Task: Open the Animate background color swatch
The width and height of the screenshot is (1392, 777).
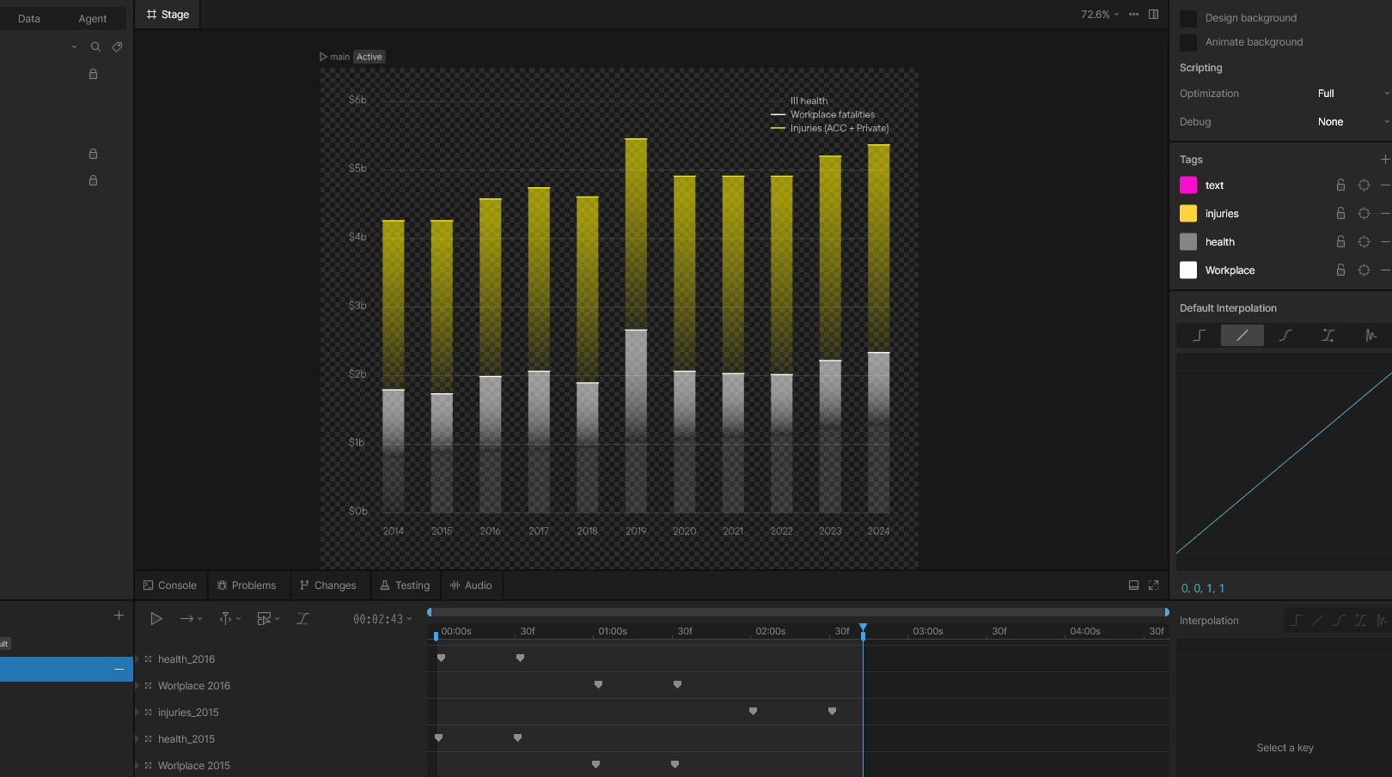Action: 1188,42
